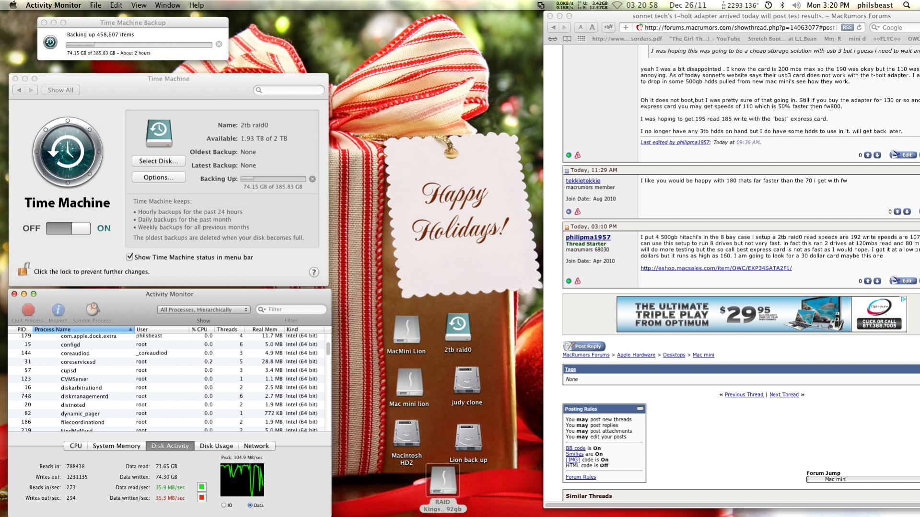Click the Time Machine menu bar icon
The image size is (920, 517).
point(769,5)
